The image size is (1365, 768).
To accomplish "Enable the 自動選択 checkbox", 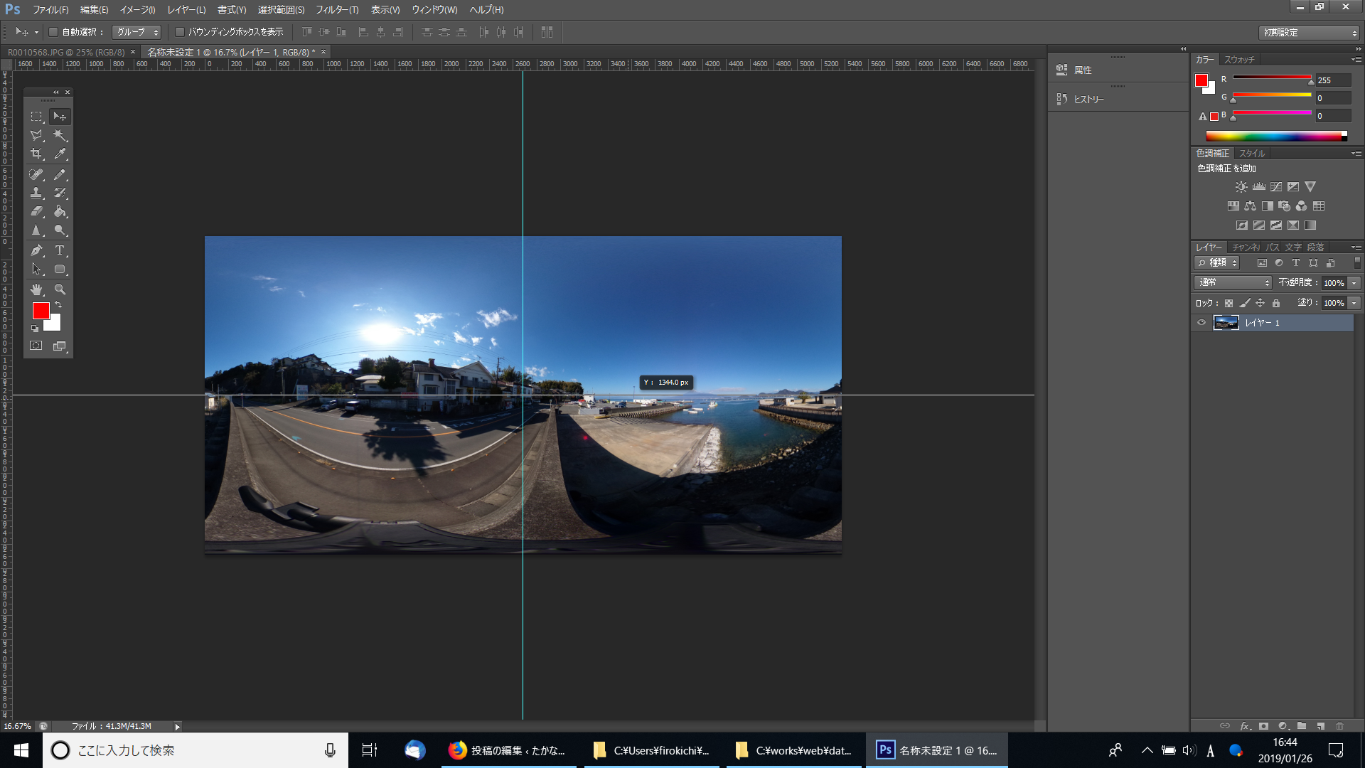I will 53,32.
